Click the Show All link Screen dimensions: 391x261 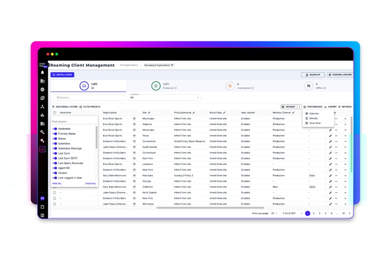pos(90,184)
